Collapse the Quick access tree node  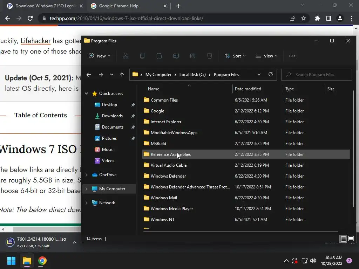click(87, 93)
